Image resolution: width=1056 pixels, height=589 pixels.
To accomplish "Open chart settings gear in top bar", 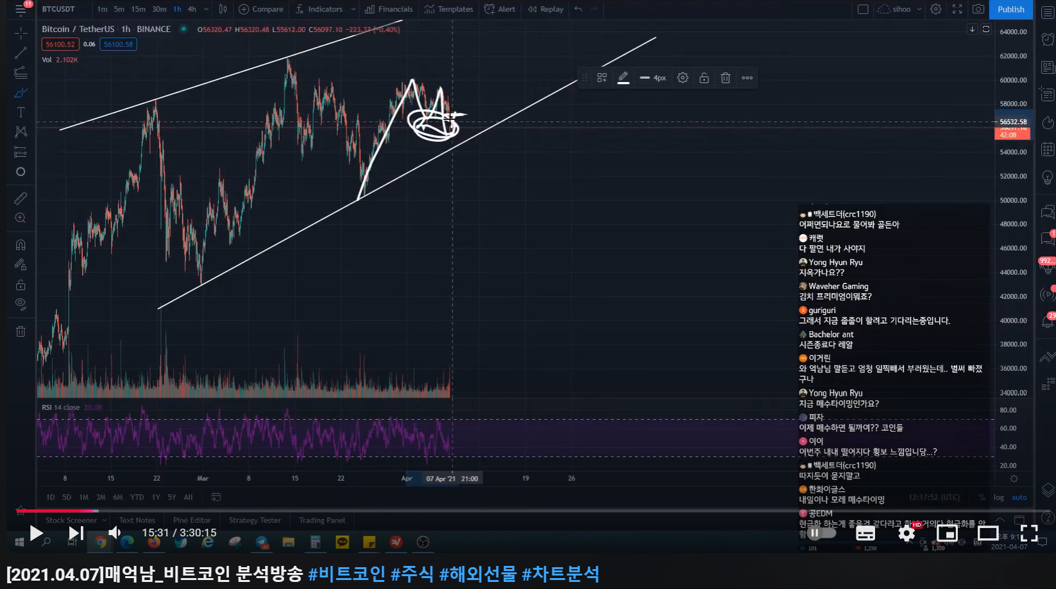I will pos(936,9).
